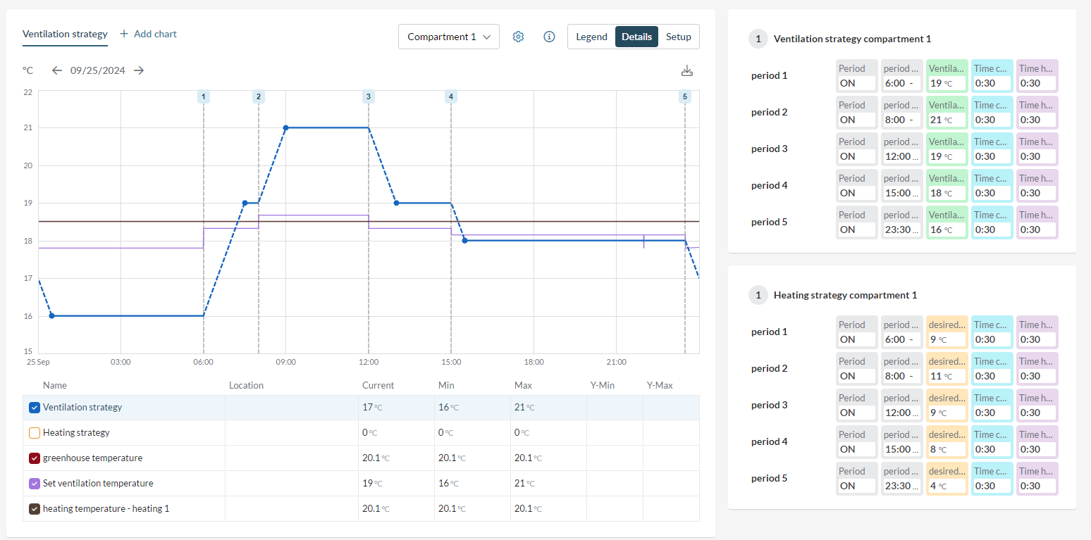Uncheck the greenhouse temperature series

(x=35, y=458)
